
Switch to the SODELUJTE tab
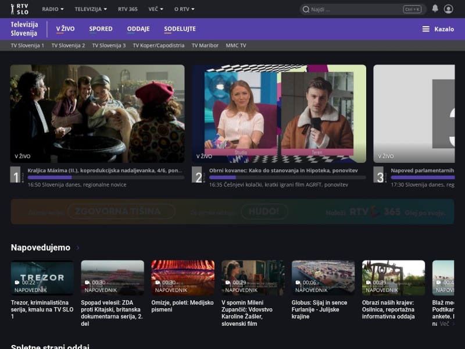click(180, 29)
